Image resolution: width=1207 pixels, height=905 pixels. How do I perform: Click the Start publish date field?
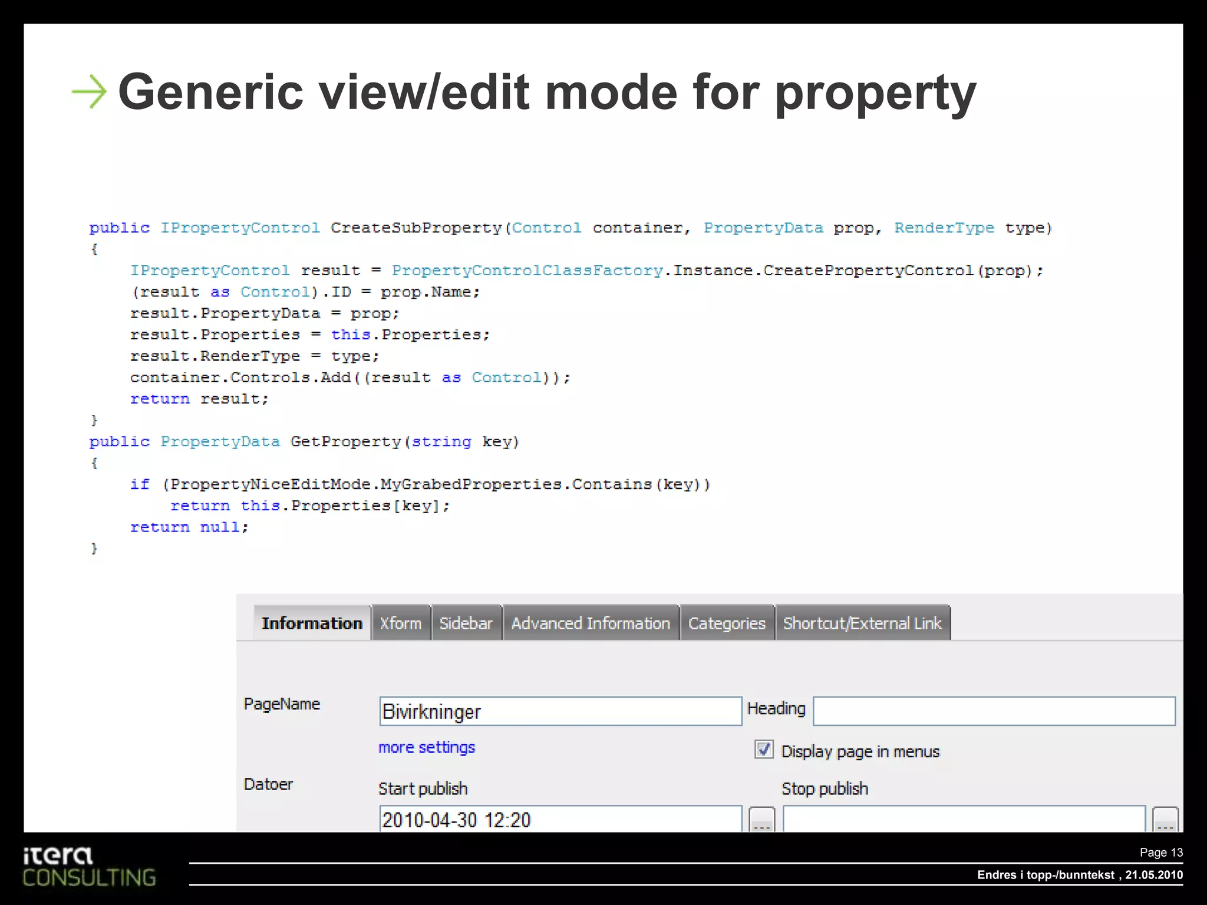tap(560, 820)
